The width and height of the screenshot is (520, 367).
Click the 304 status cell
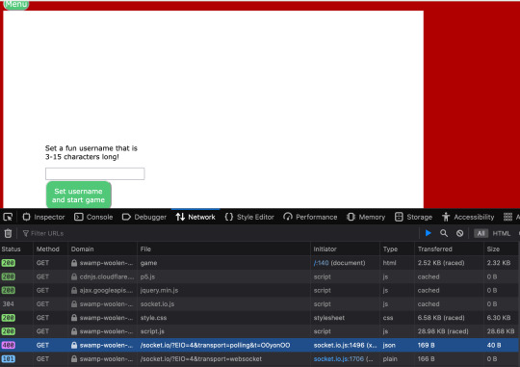point(9,304)
